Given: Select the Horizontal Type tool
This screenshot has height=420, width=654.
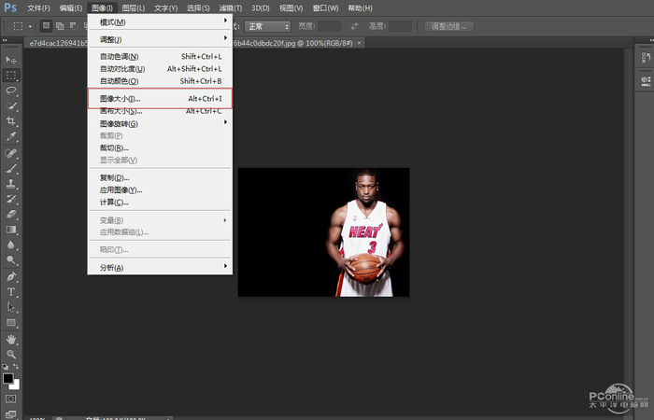Looking at the screenshot, I should point(11,292).
